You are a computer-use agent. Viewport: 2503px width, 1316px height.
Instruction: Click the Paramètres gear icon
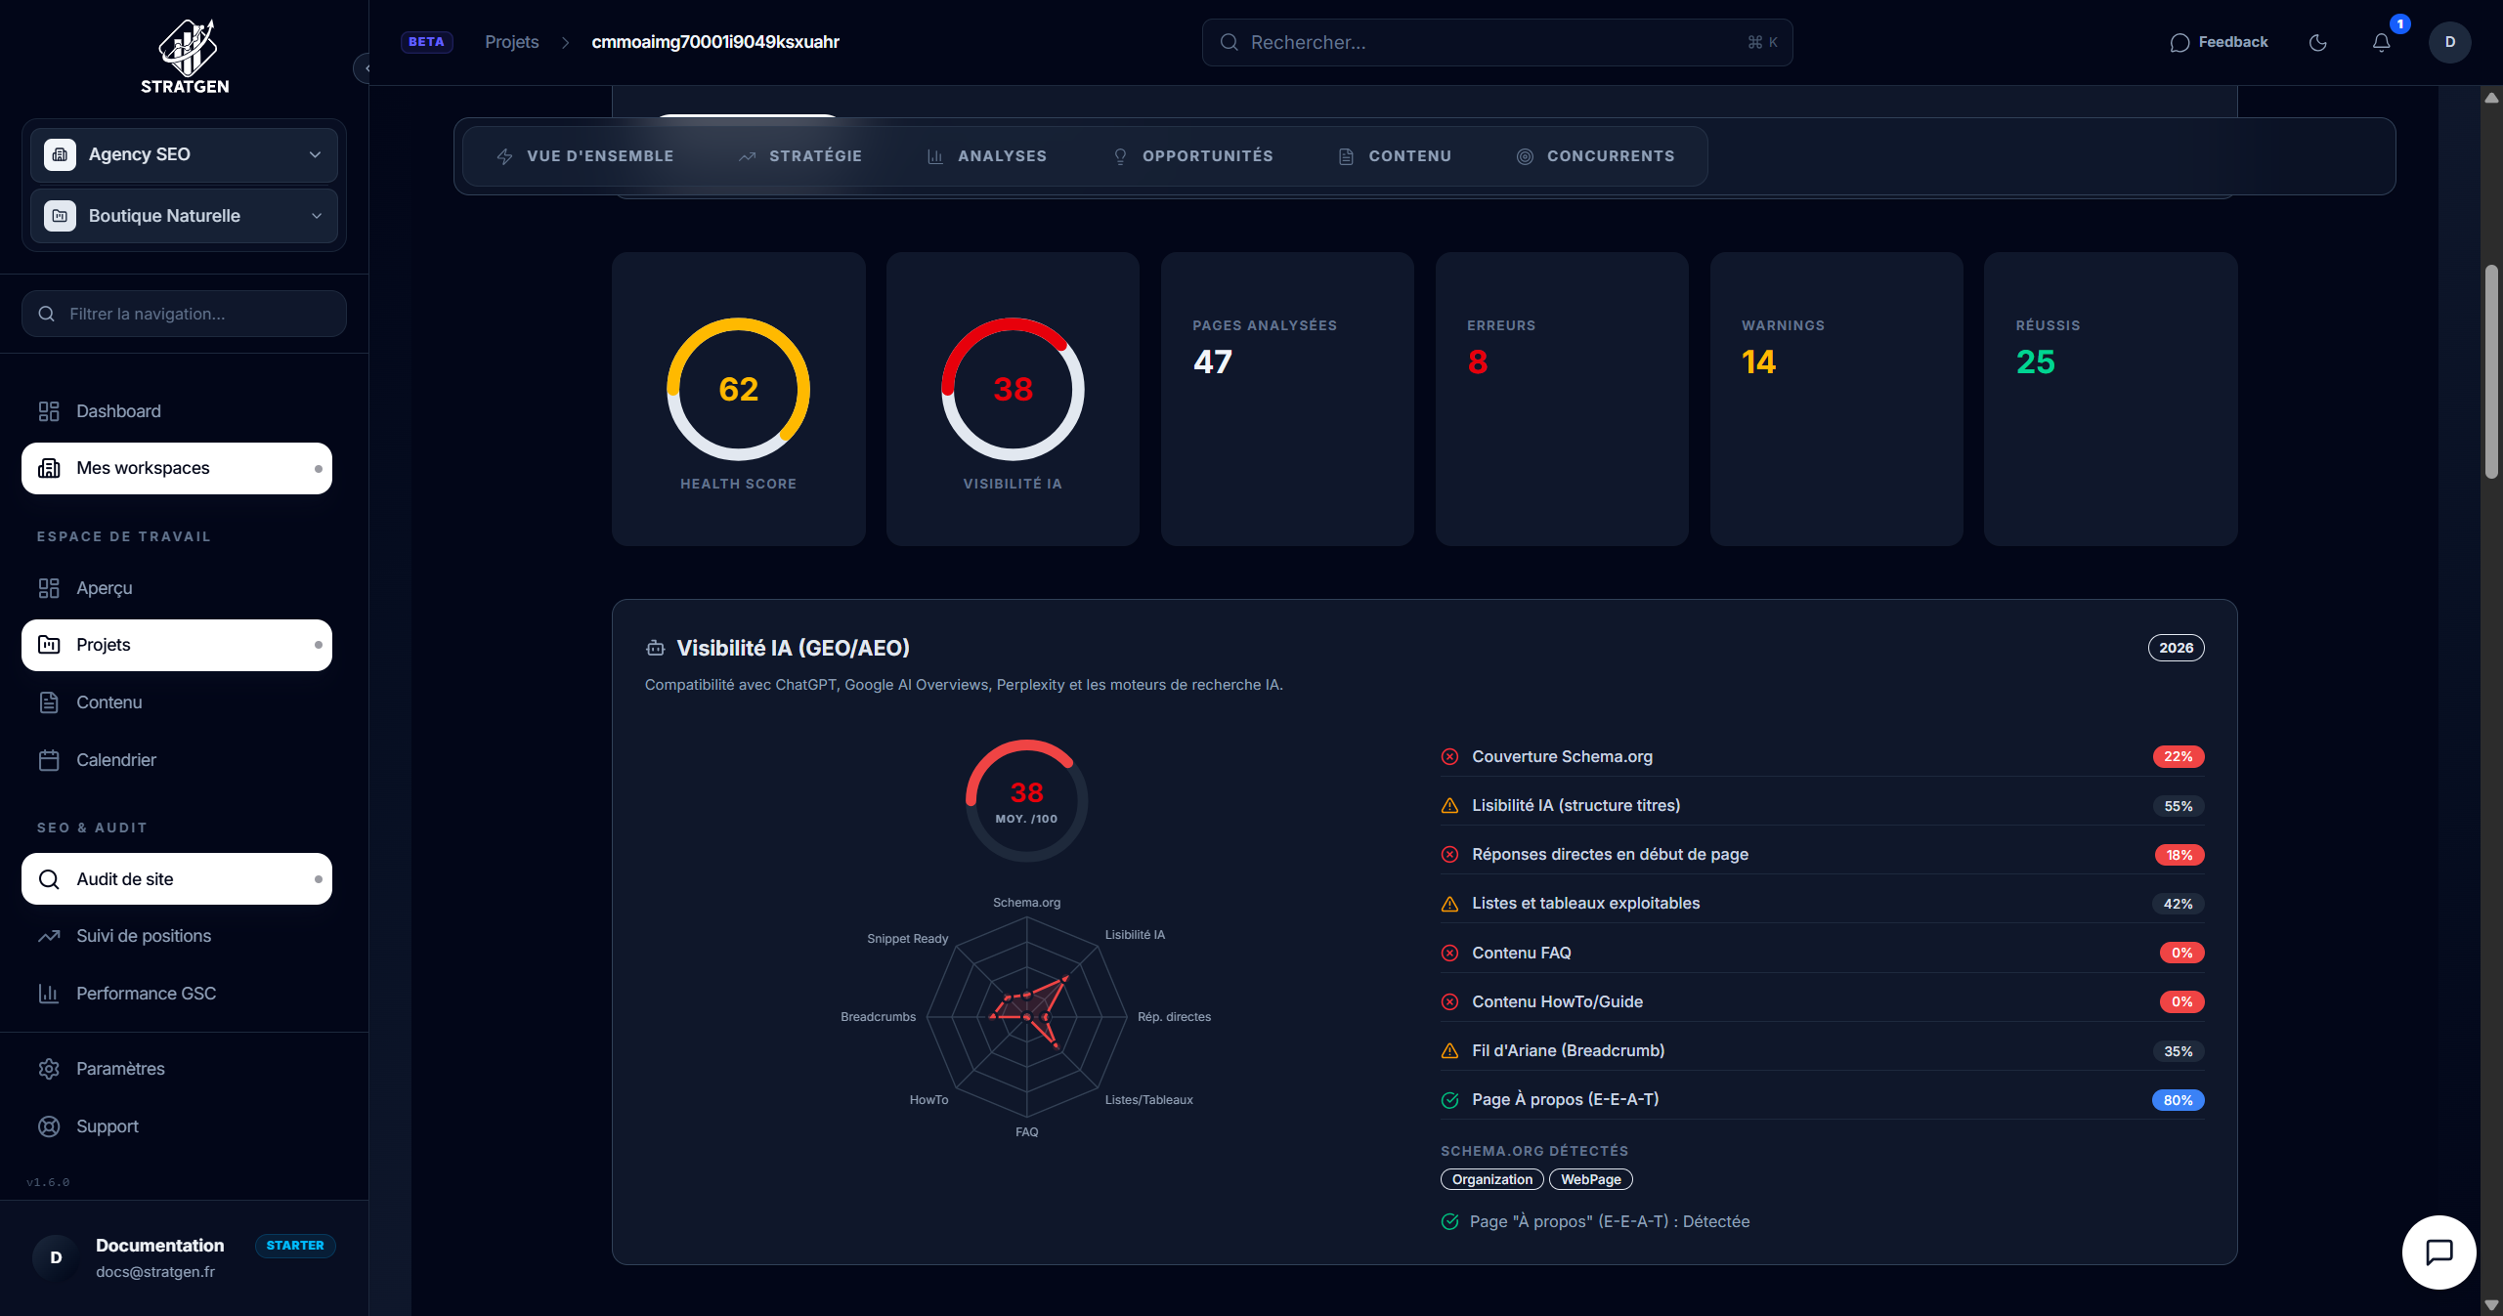pos(49,1069)
